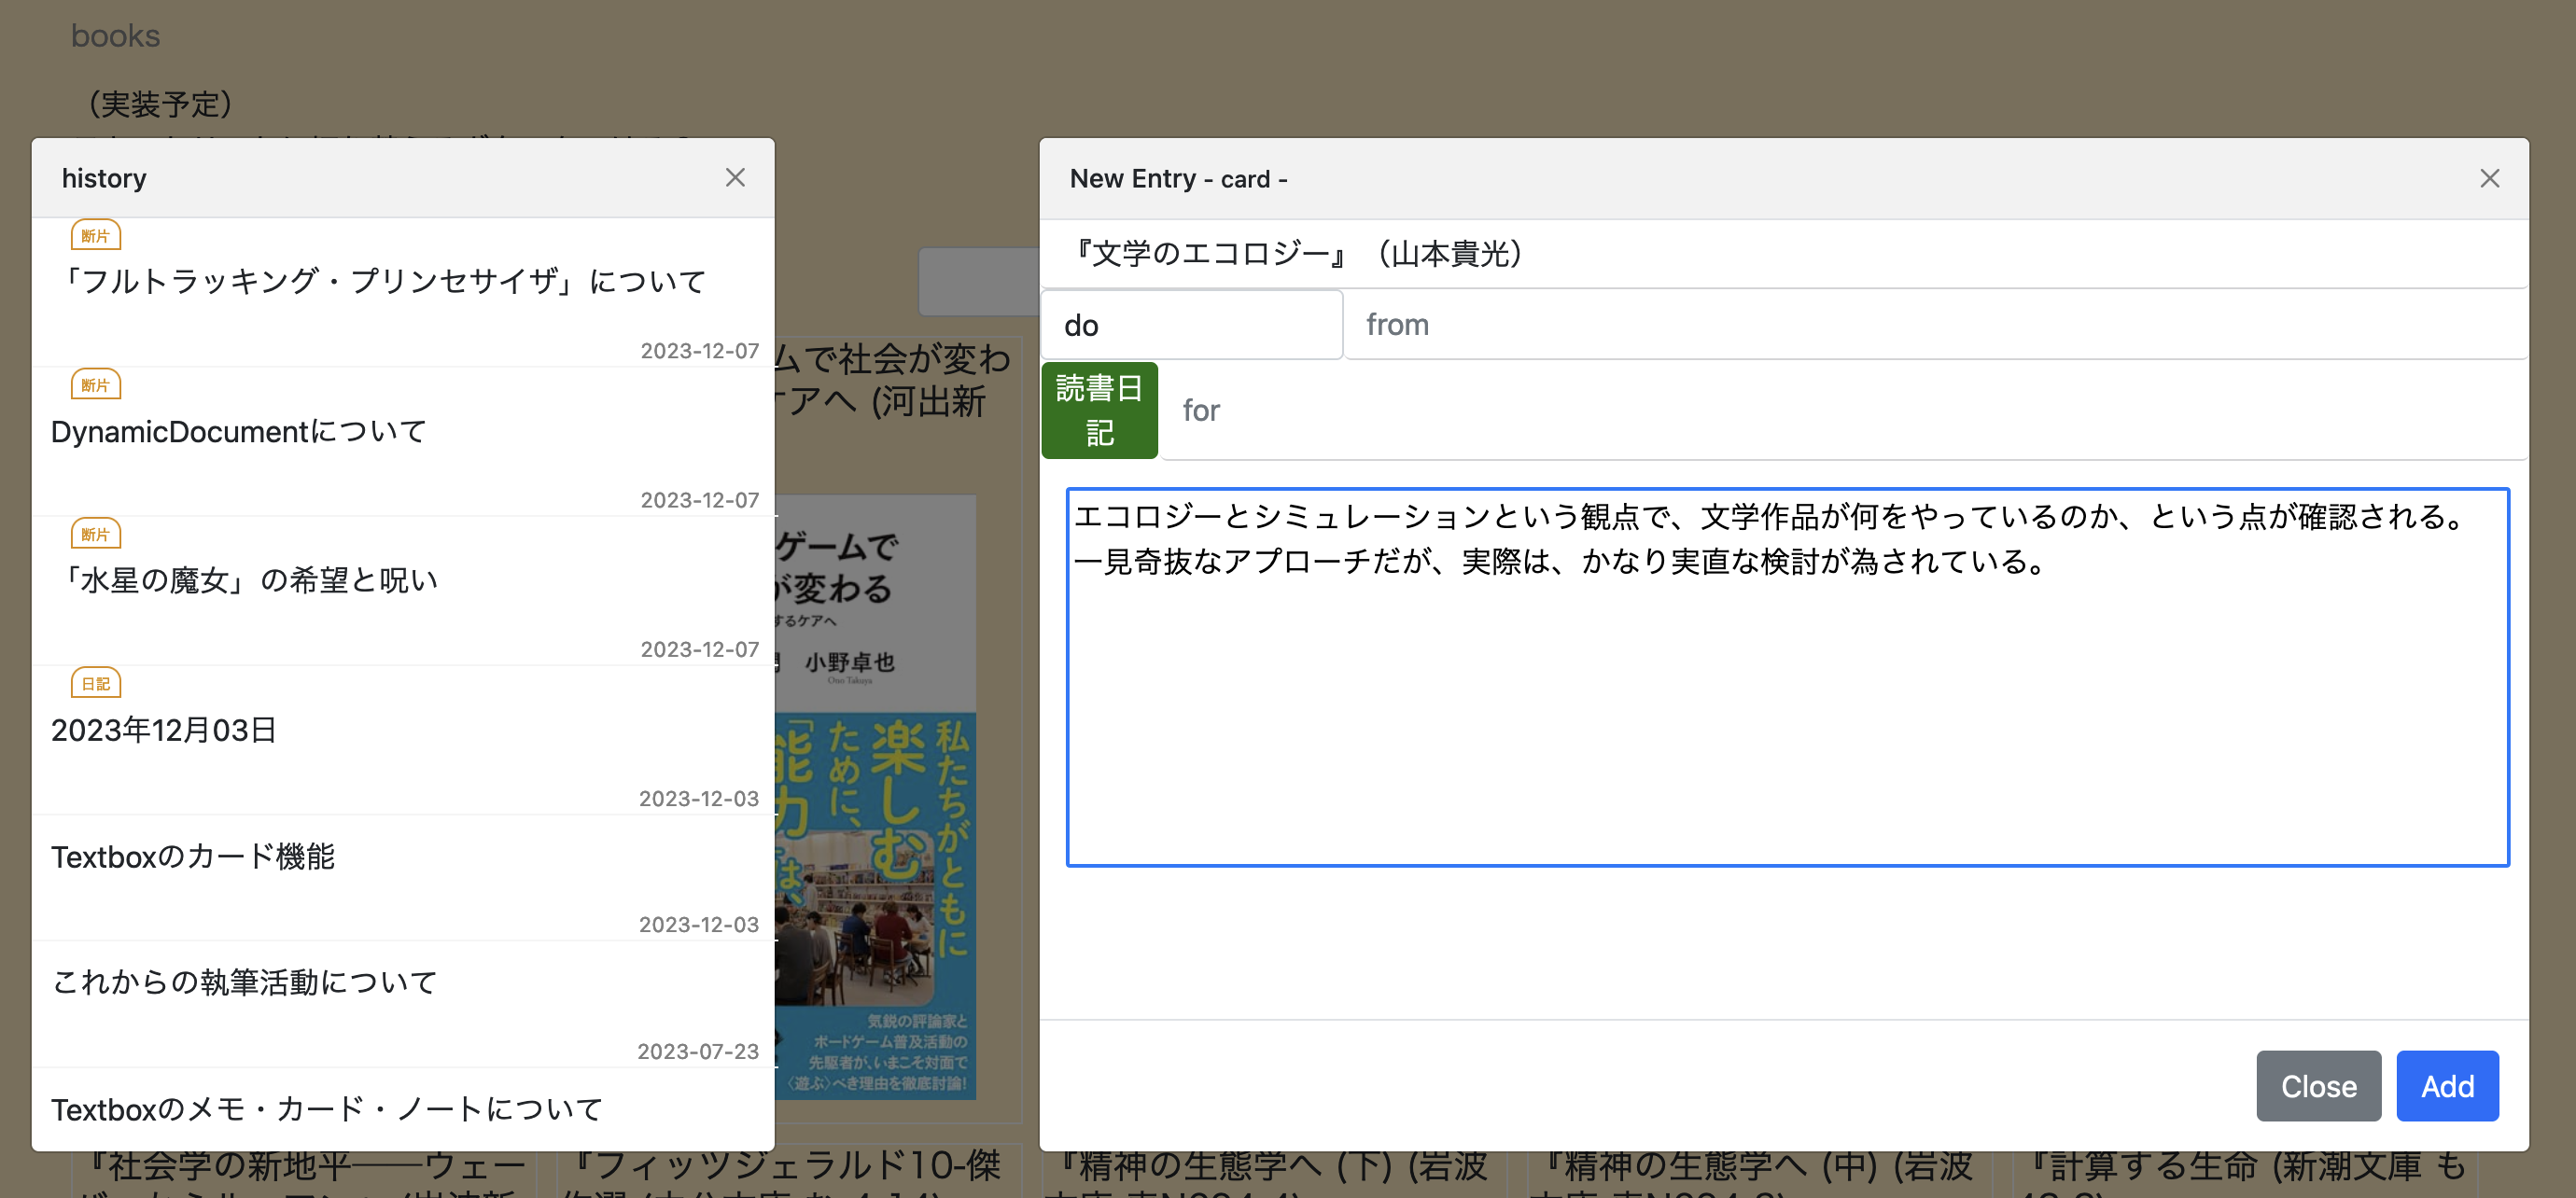
Task: Close the New Entry card dialog X
Action: pyautogui.click(x=2489, y=179)
